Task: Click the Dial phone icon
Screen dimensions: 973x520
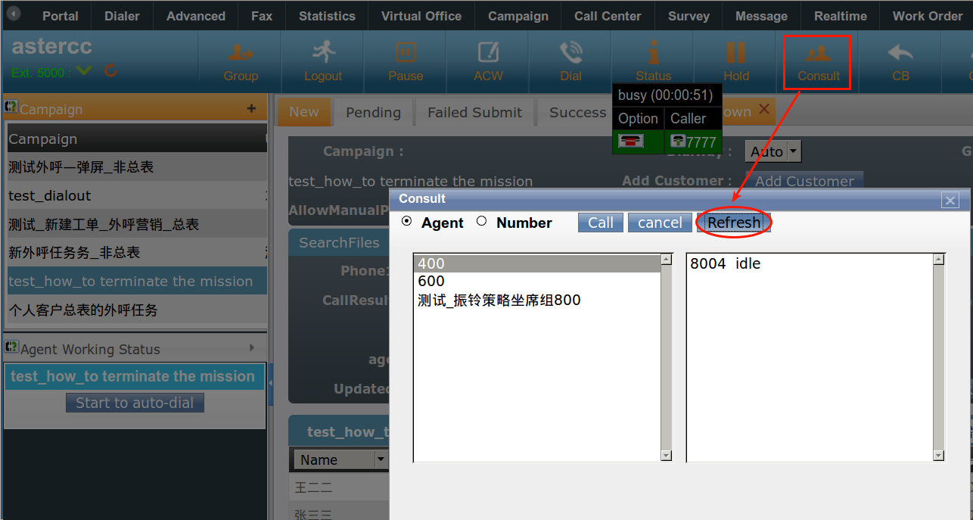Action: click(570, 53)
